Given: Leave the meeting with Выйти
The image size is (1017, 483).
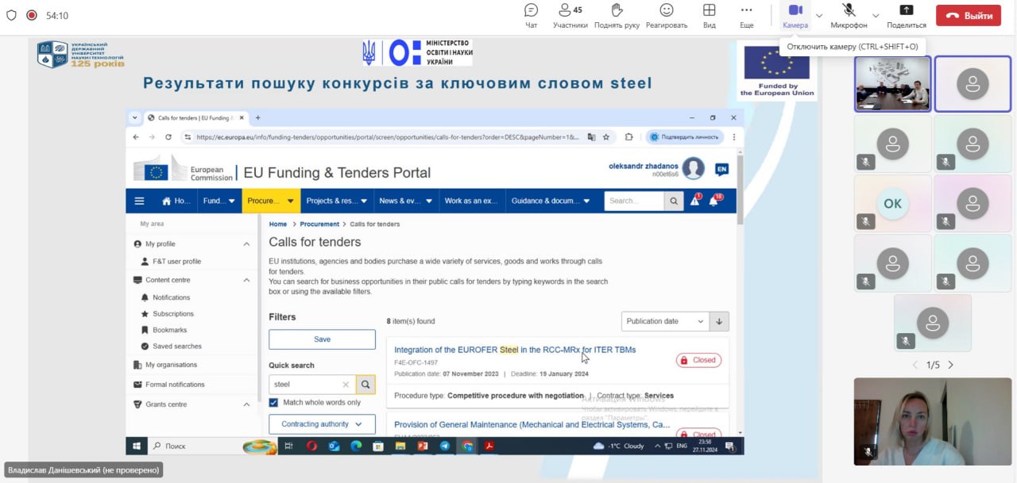Looking at the screenshot, I should coord(969,16).
